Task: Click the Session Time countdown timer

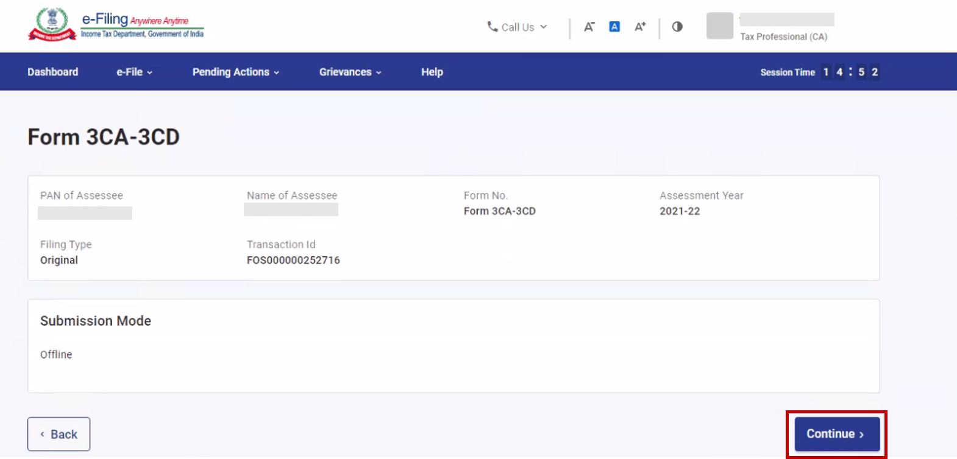Action: 850,72
